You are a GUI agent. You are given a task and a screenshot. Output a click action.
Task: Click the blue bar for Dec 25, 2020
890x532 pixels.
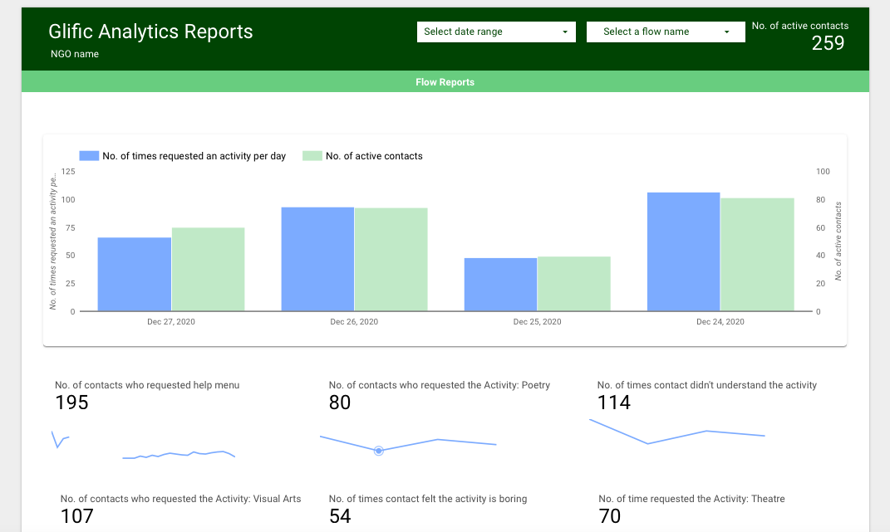click(x=500, y=285)
